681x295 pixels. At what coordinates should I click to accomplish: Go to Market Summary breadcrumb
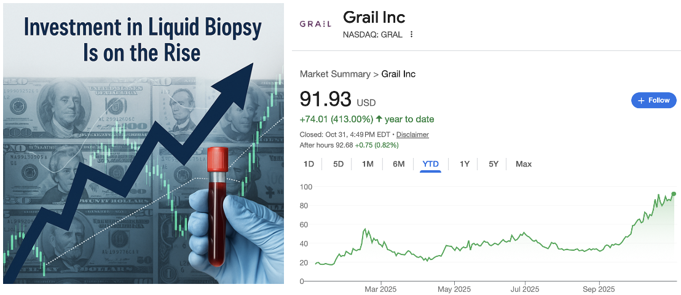point(335,74)
